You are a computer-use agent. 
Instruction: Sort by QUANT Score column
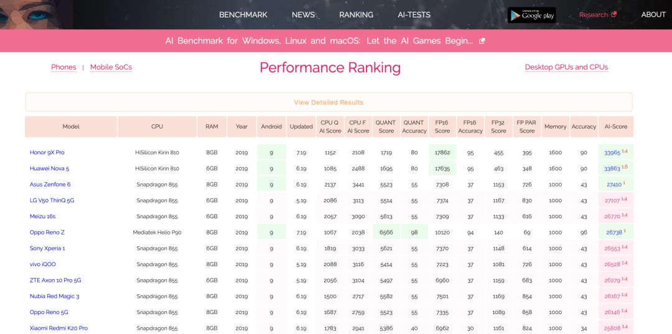pos(386,127)
